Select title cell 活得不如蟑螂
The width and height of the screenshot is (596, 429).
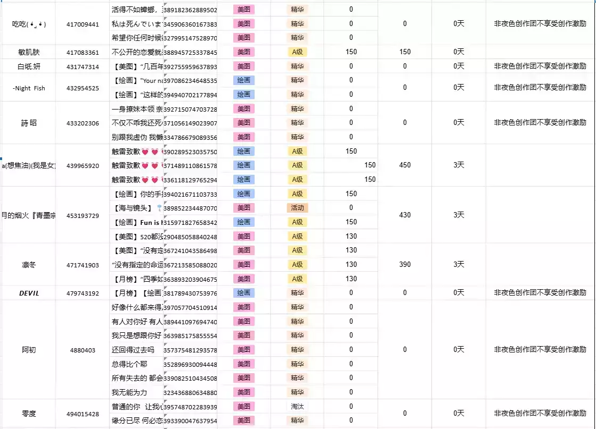[x=136, y=10]
